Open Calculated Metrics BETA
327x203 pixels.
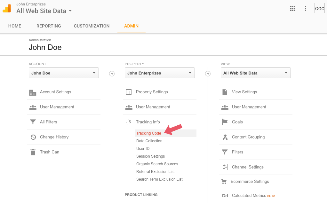(254, 196)
